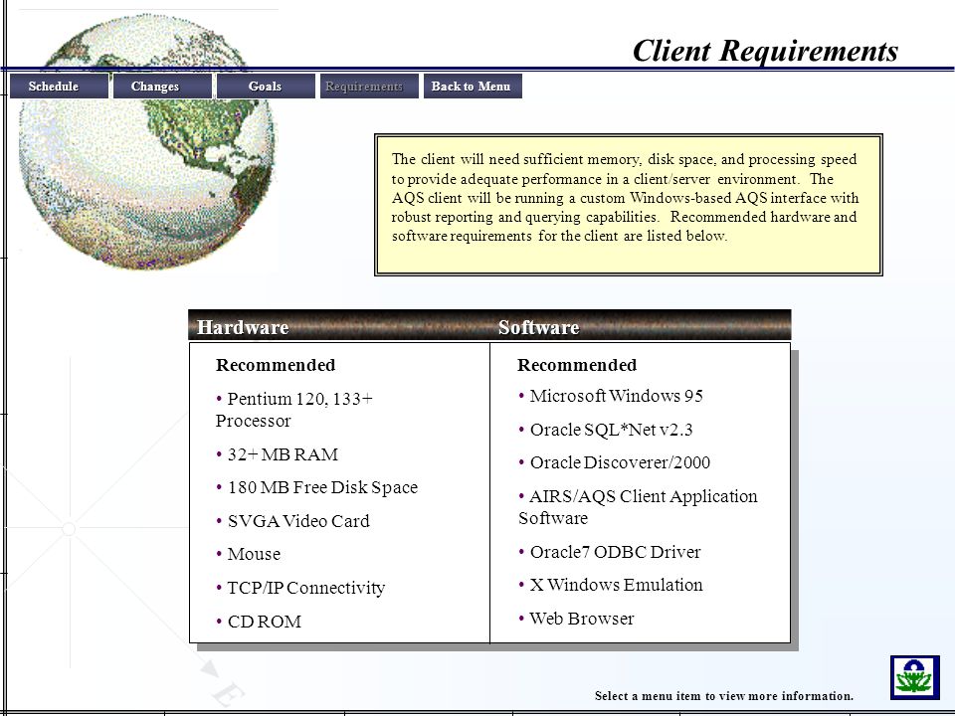Select 'TCP/IP Connectivity' item
Screen dimensions: 955x716
click(300, 588)
